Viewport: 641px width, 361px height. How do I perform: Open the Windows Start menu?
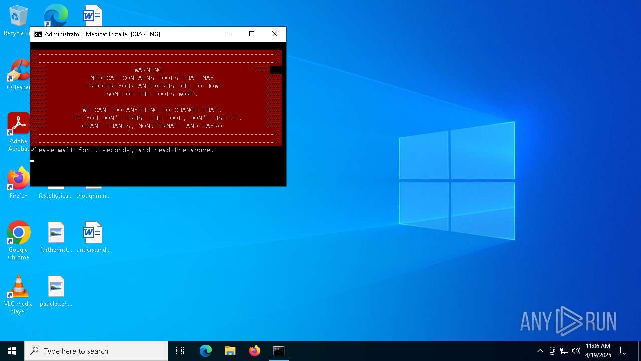point(12,351)
